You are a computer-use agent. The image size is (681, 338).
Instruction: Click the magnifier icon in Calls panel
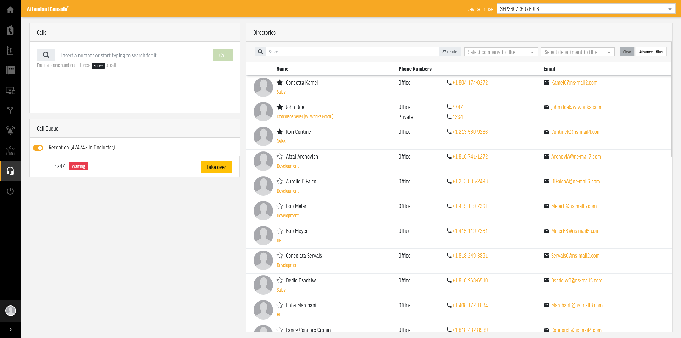(x=46, y=55)
